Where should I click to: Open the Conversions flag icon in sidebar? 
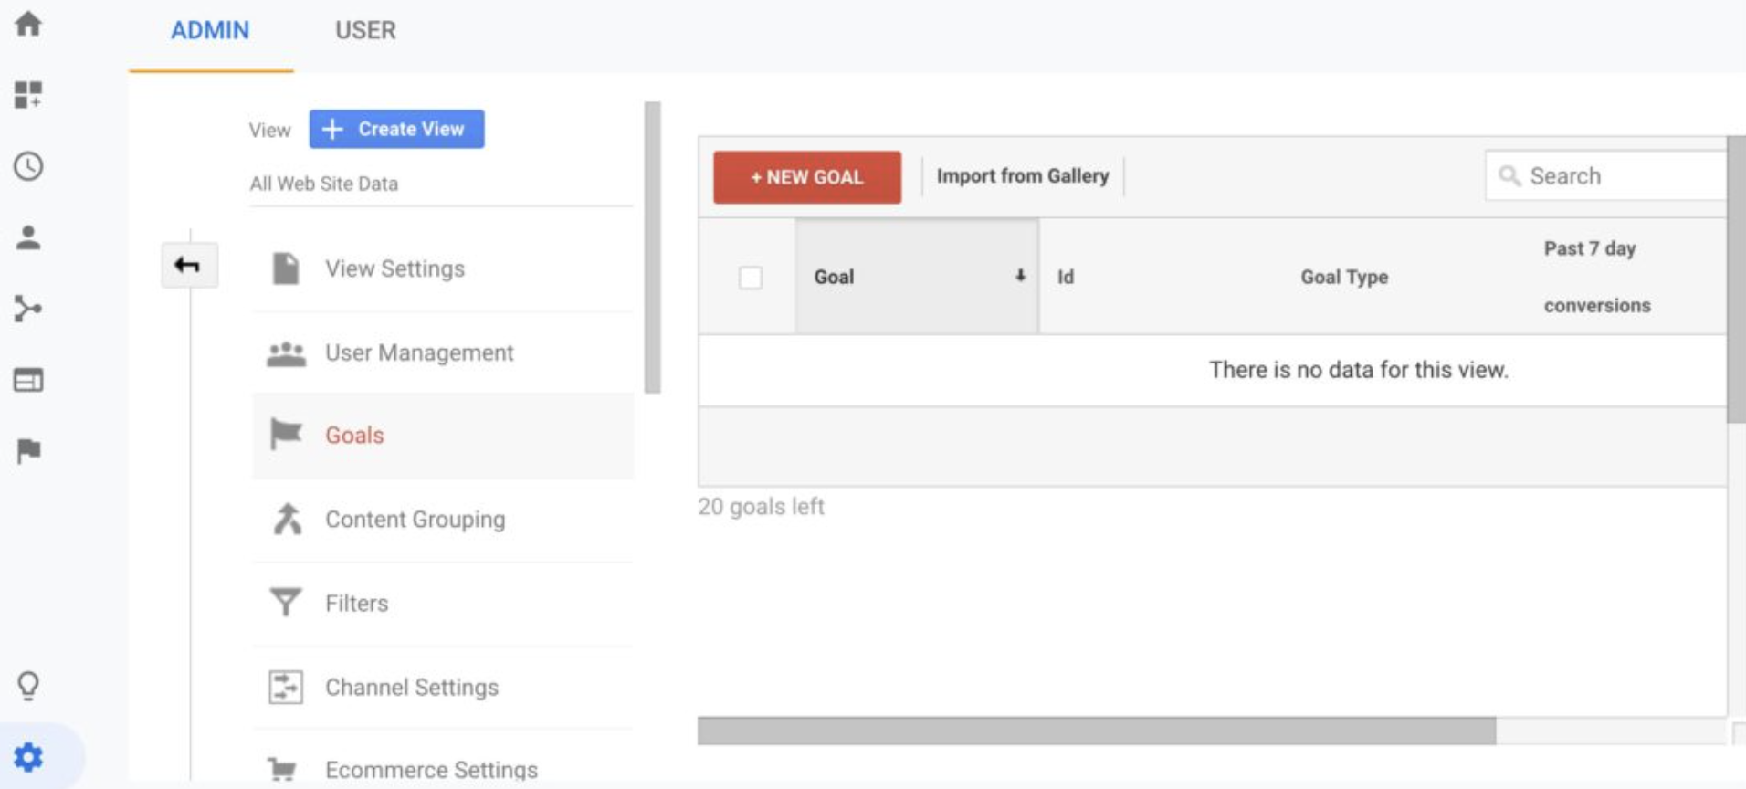coord(28,451)
